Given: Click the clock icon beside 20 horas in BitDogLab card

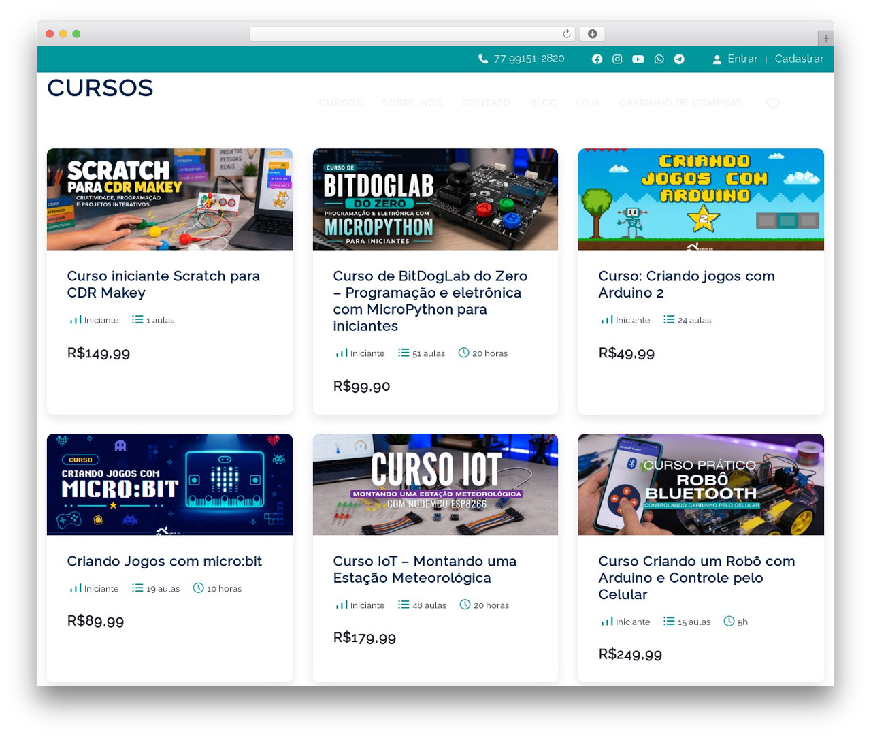Looking at the screenshot, I should 463,353.
